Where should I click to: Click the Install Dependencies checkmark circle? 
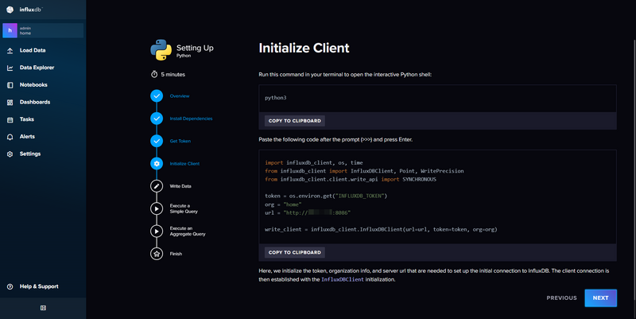coord(157,119)
